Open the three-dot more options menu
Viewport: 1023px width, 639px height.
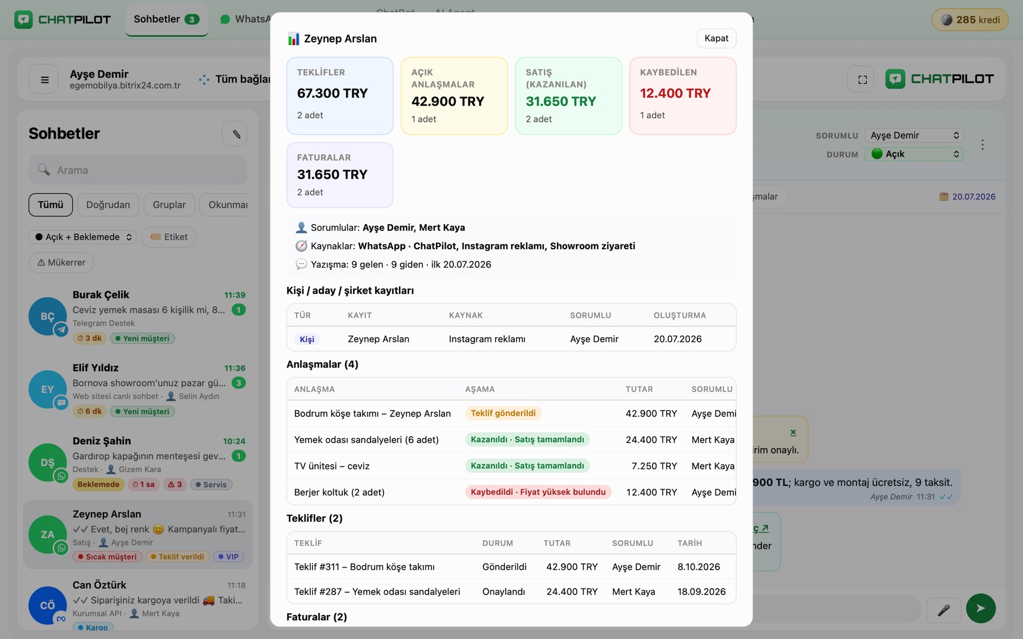(x=982, y=145)
